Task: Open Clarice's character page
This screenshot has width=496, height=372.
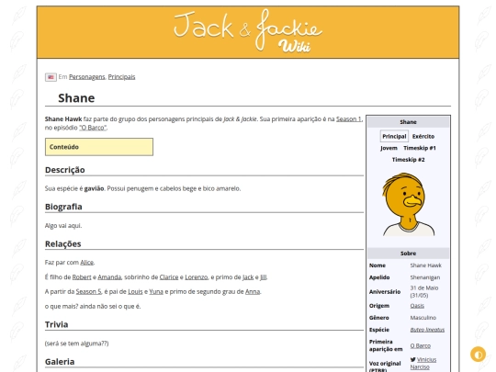Action: pyautogui.click(x=169, y=277)
